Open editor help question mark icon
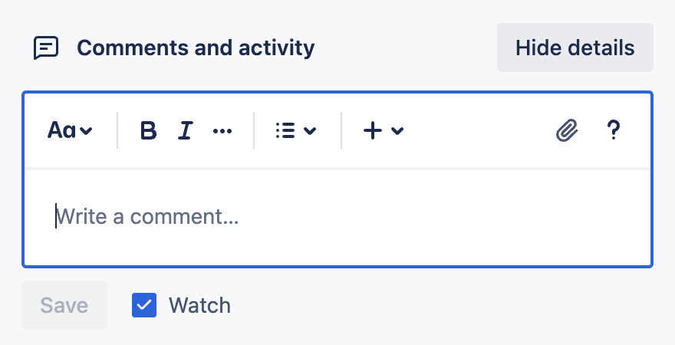 click(x=613, y=130)
